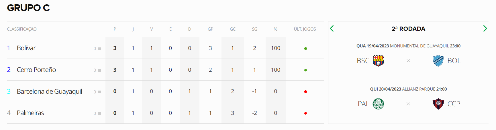This screenshot has height=130, width=496.
Task: Click the 2ª RODADA round heading
Action: [408, 29]
